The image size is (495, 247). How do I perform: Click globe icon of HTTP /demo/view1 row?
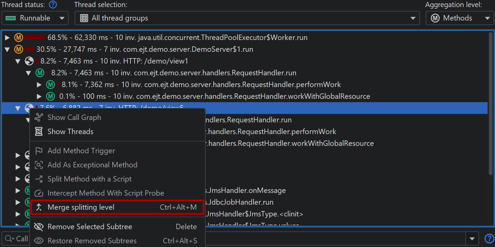[x=29, y=61]
